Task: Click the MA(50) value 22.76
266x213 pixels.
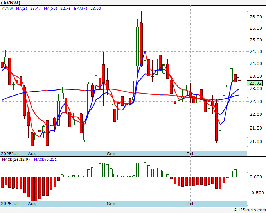Action: point(65,9)
